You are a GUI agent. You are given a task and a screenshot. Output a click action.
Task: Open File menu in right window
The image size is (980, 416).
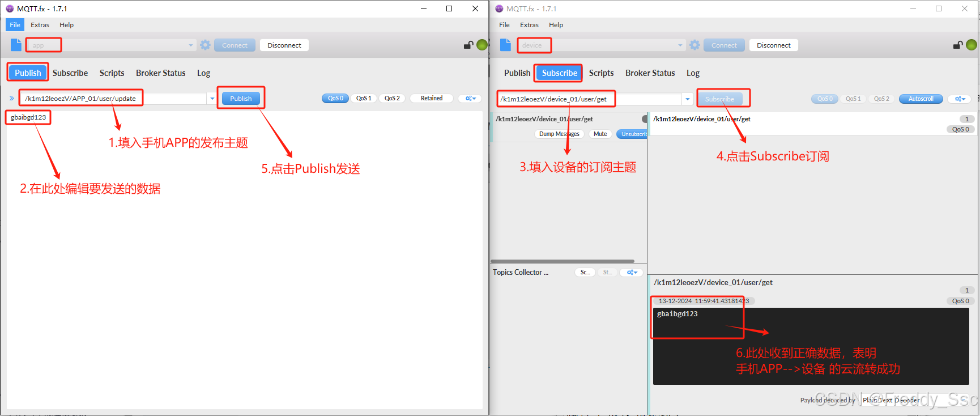tap(504, 25)
